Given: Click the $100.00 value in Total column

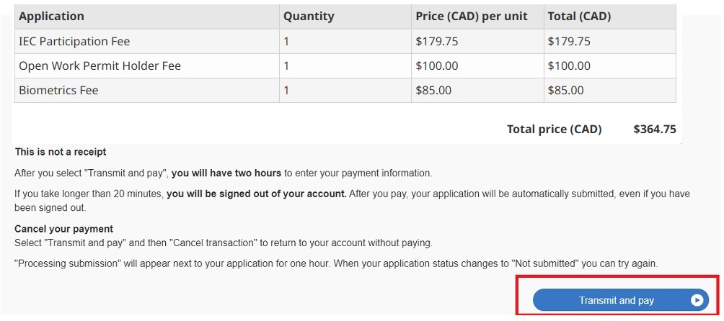Looking at the screenshot, I should pyautogui.click(x=569, y=66).
